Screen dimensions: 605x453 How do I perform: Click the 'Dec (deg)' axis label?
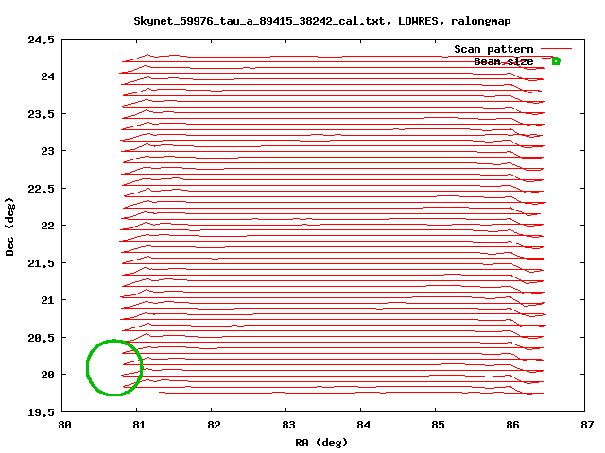point(9,226)
